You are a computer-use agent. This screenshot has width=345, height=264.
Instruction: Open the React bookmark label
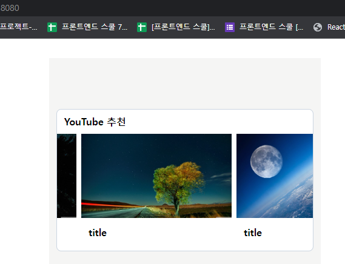336,27
